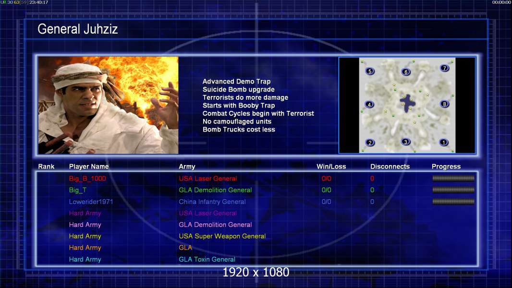The height and width of the screenshot is (288, 512).
Task: Click the yellow Hard Army player name
Action: coord(85,236)
